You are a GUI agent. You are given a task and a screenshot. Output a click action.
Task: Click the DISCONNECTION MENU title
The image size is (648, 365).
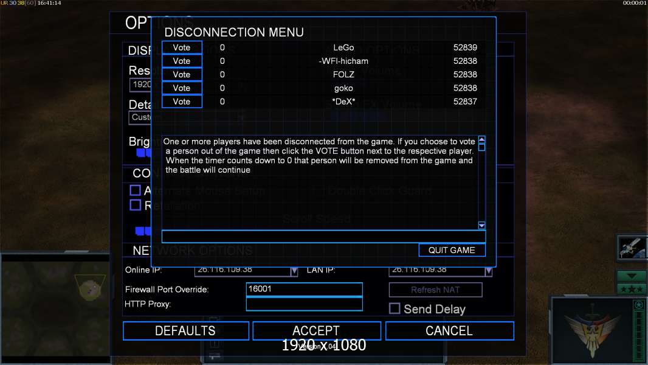coord(234,32)
